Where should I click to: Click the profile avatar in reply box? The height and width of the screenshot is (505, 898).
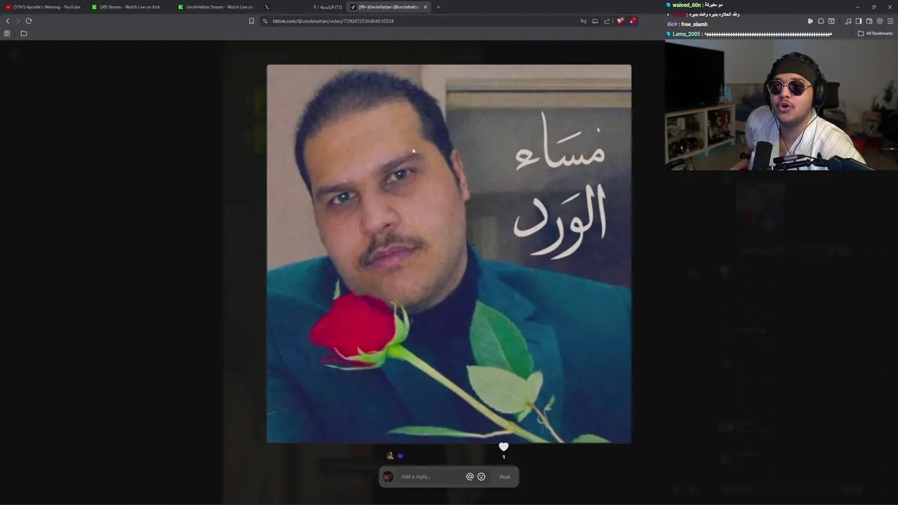coord(388,477)
